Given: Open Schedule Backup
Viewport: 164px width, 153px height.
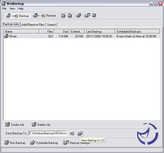Looking at the screenshot, I should click(x=44, y=143).
